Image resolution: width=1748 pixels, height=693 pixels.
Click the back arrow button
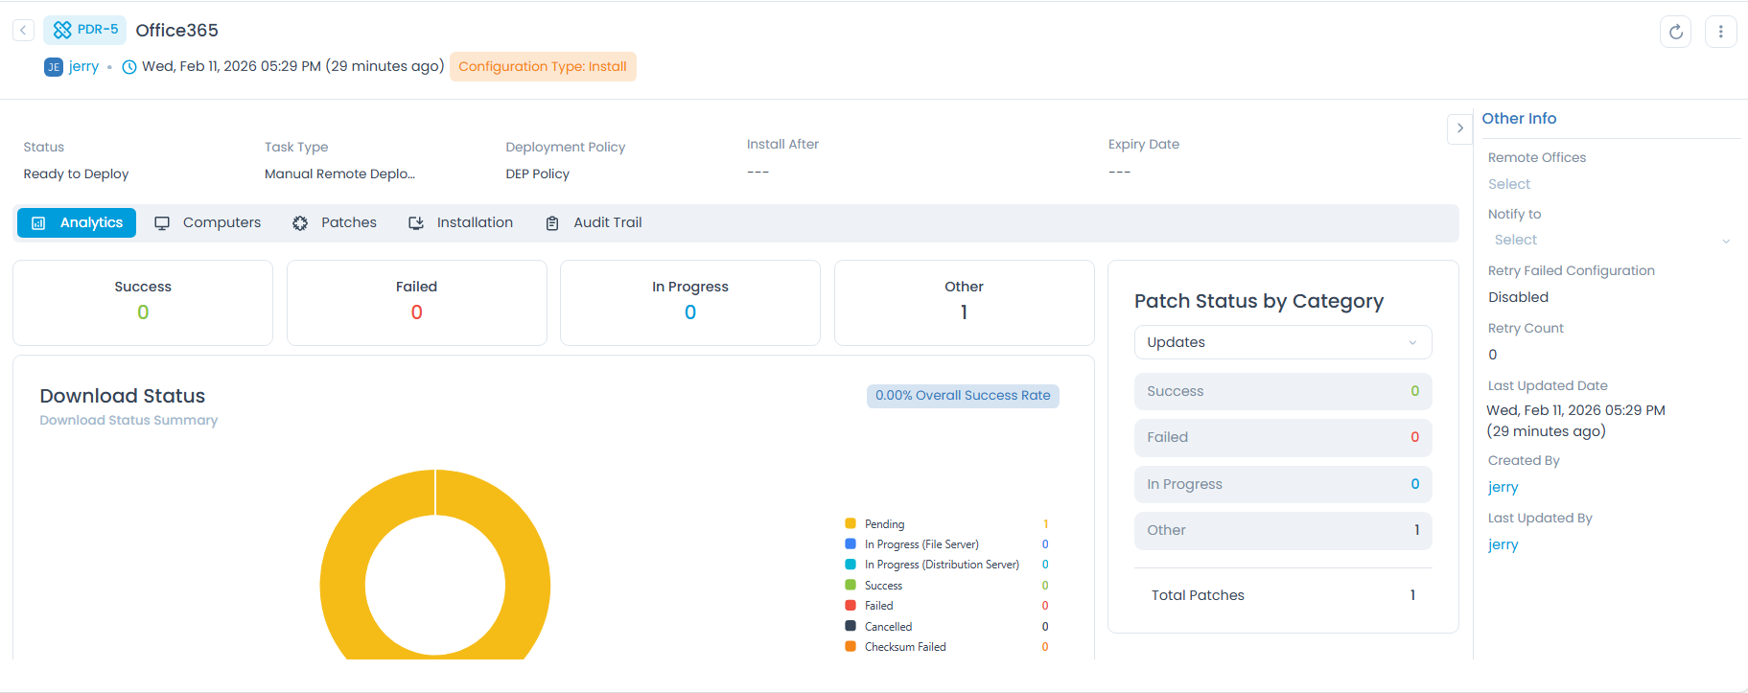tap(23, 31)
